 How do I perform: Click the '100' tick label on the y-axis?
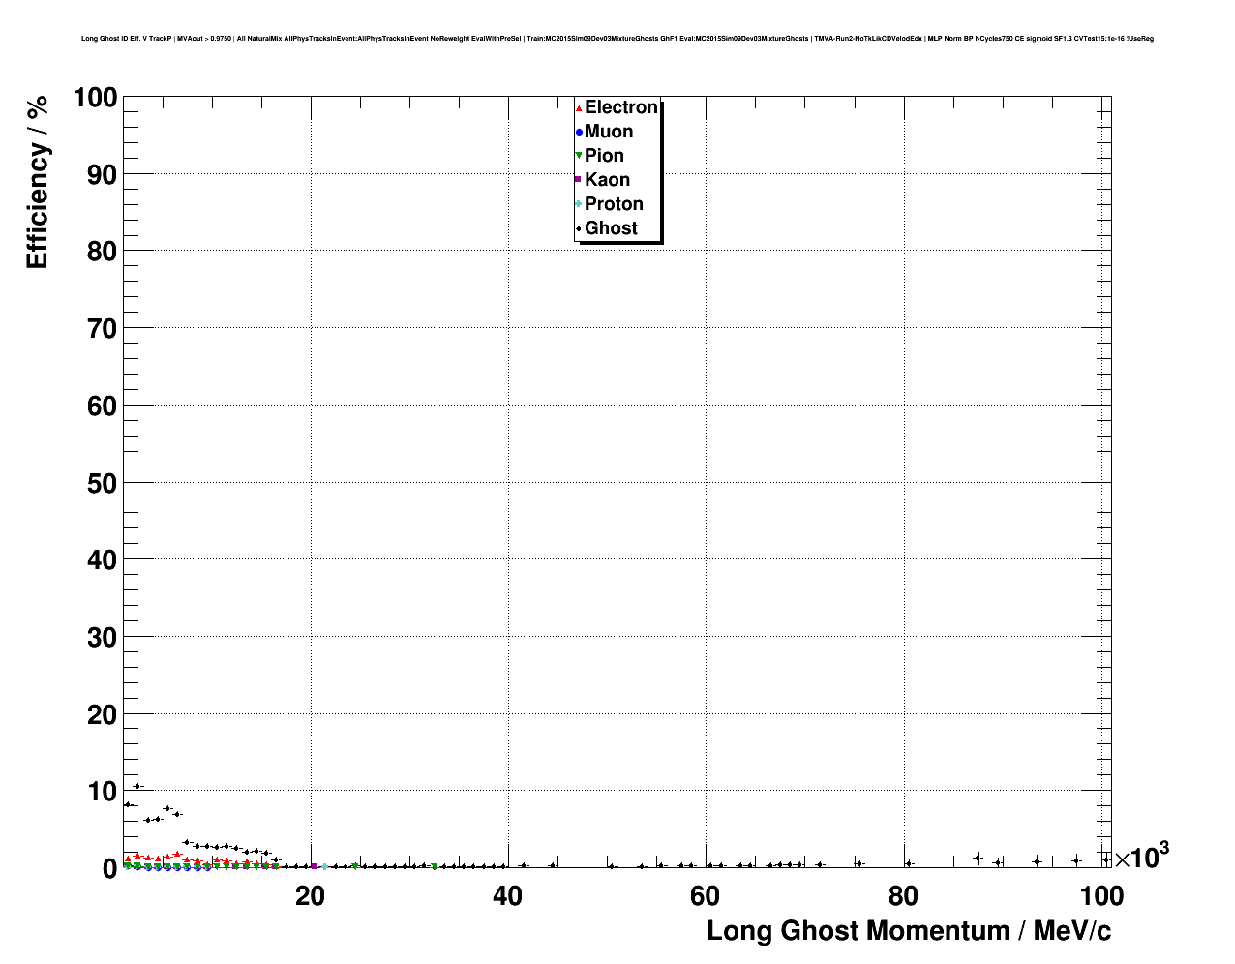coord(94,98)
